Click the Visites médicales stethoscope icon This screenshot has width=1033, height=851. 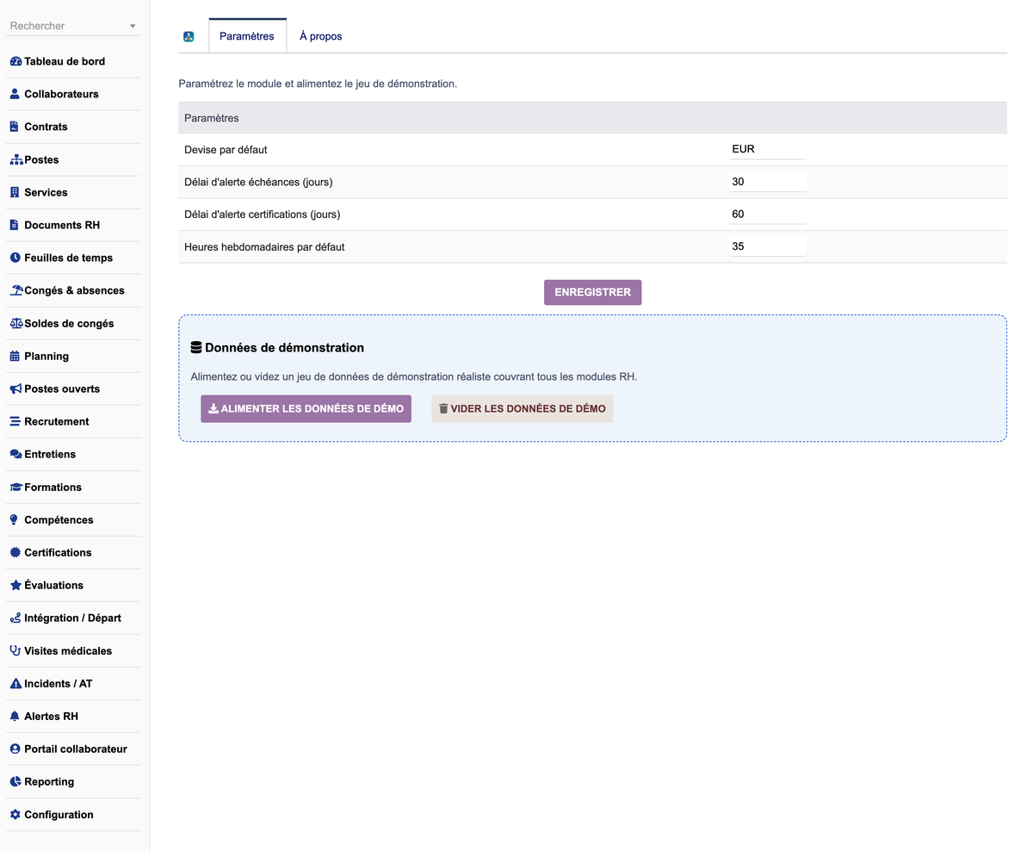point(15,651)
